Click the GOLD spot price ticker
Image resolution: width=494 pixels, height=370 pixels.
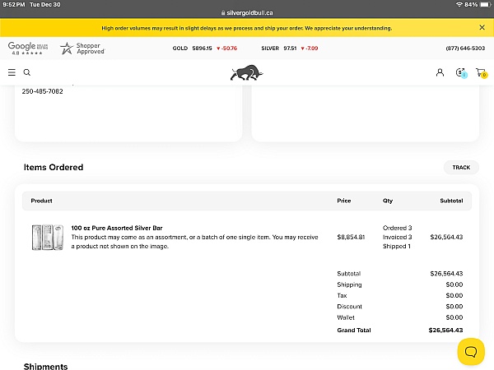(204, 49)
